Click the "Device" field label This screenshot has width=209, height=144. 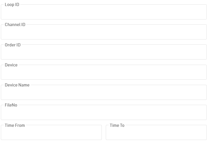[11, 65]
